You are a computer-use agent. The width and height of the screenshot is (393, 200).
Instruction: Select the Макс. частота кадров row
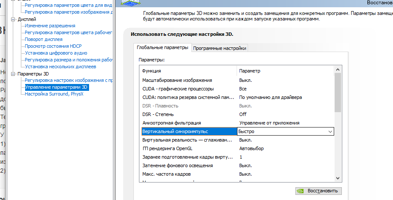[x=237, y=174]
